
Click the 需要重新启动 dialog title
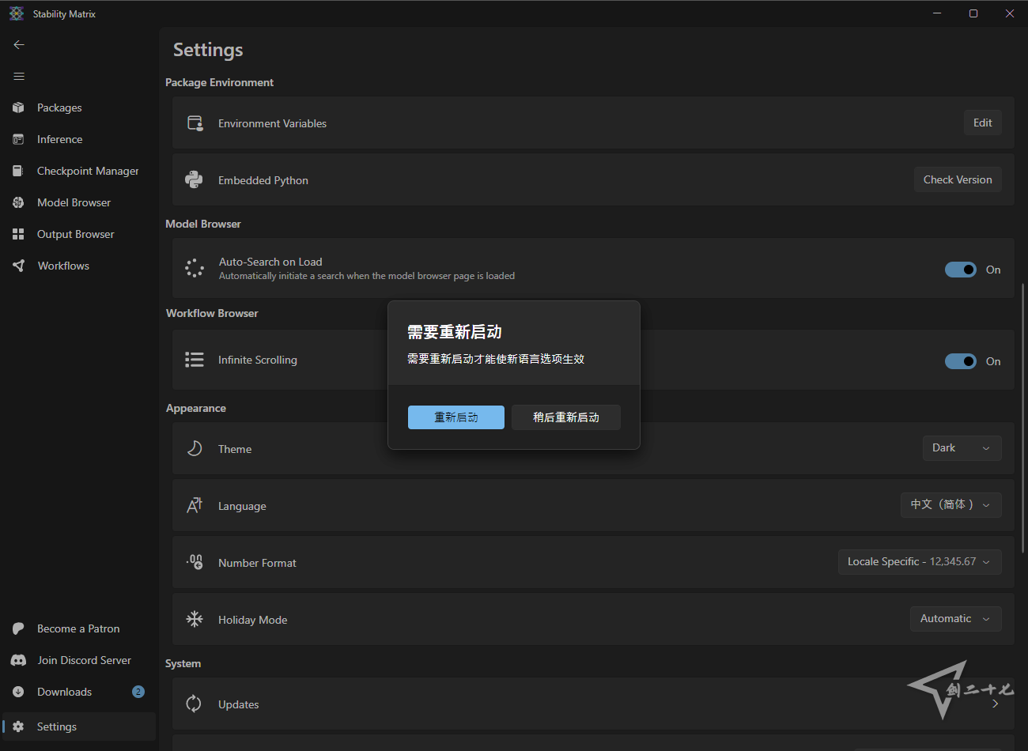(x=455, y=332)
